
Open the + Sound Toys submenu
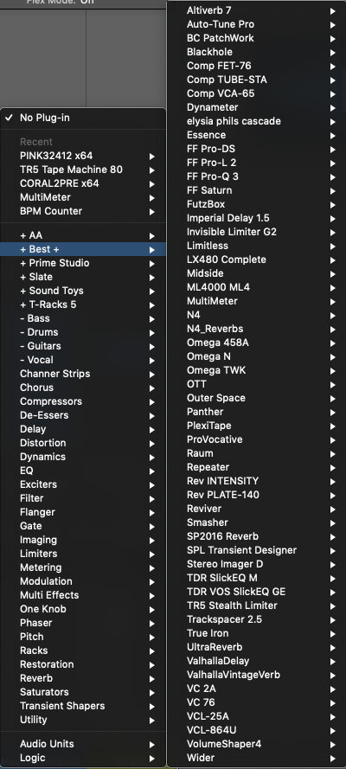[83, 291]
